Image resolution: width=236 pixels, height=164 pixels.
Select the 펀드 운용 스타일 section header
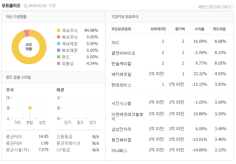(18, 77)
